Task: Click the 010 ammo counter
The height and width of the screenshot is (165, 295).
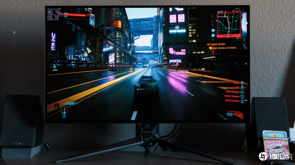Action: pos(229,114)
